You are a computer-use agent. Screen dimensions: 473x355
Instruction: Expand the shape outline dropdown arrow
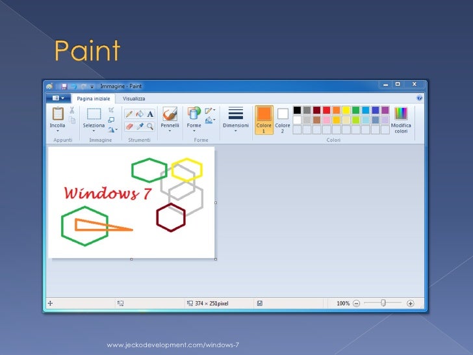[x=214, y=110]
